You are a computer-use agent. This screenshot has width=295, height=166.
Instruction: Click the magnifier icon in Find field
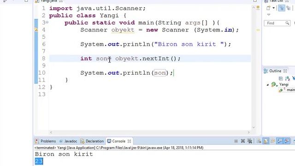(287, 23)
